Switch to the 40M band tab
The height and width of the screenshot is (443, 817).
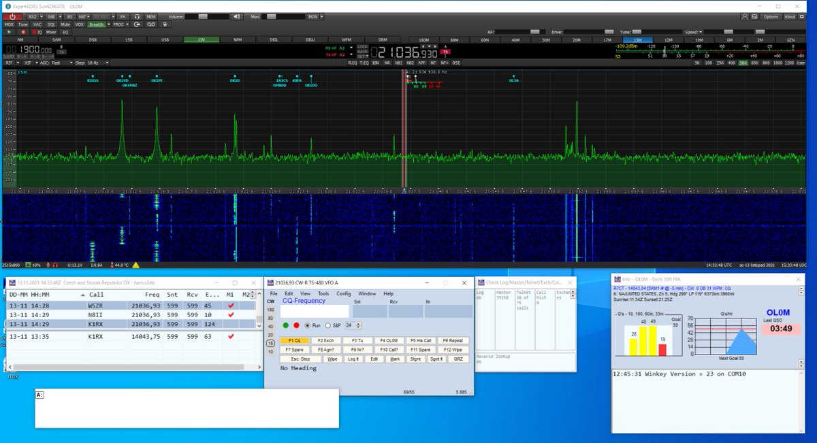(x=515, y=39)
